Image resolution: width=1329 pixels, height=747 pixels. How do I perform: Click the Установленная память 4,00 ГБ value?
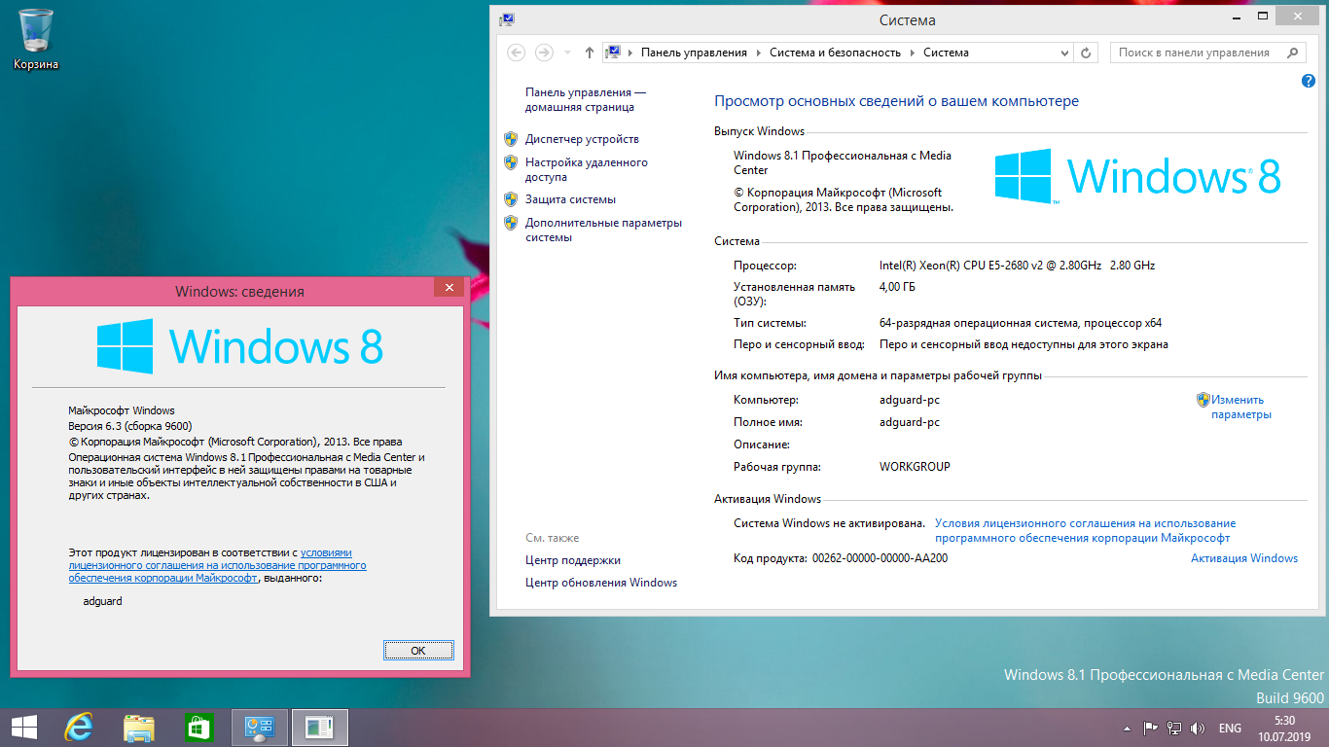pyautogui.click(x=897, y=287)
